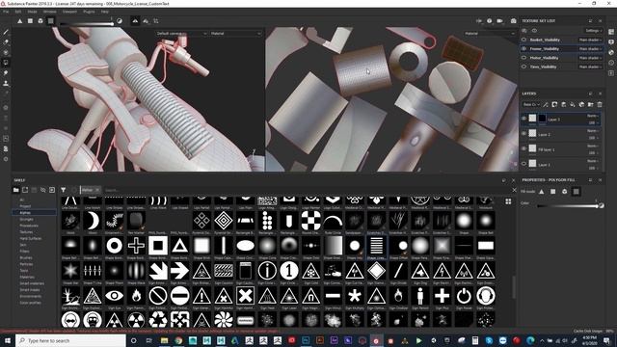Toggle visibility of Basket_Visibility texture set
Screen dimensions: 617x347
coord(523,40)
